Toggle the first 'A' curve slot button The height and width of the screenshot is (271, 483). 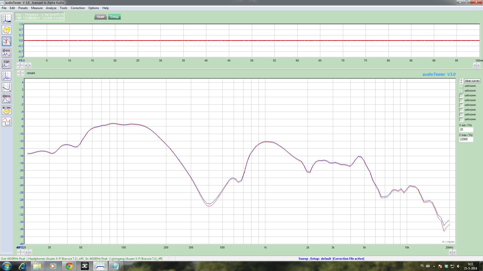461,86
